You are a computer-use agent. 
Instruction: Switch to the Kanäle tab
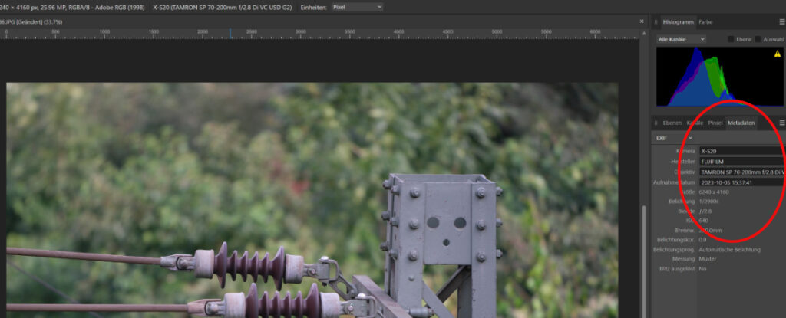click(695, 123)
